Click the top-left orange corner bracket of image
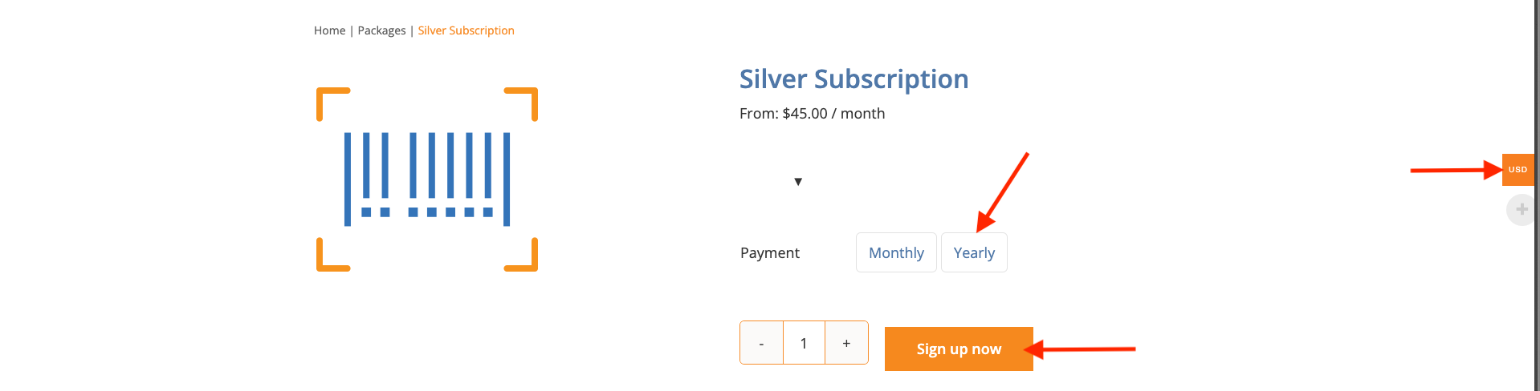 tap(332, 103)
